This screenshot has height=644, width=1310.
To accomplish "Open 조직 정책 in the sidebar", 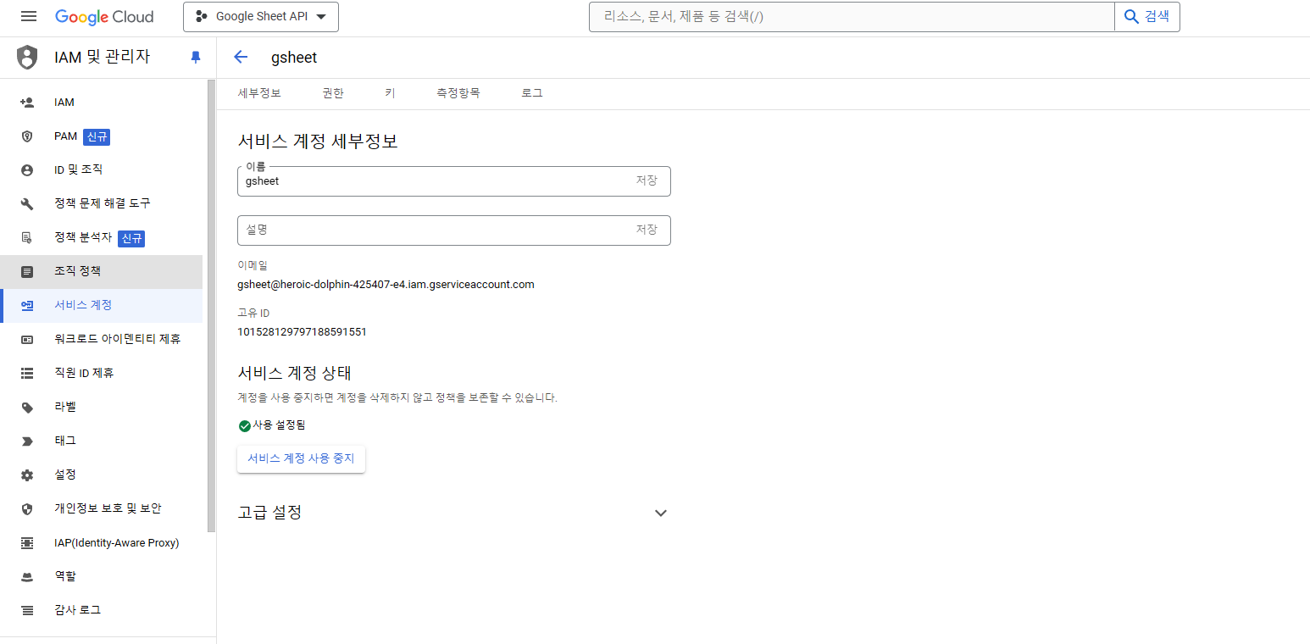I will point(102,272).
